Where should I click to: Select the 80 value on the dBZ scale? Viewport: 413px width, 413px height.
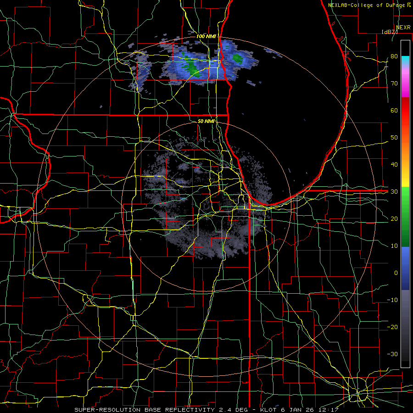pyautogui.click(x=394, y=56)
